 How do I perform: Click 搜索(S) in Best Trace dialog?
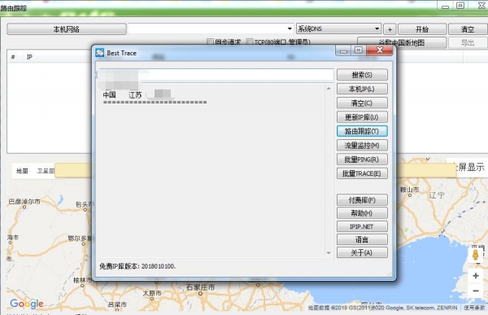(x=362, y=75)
